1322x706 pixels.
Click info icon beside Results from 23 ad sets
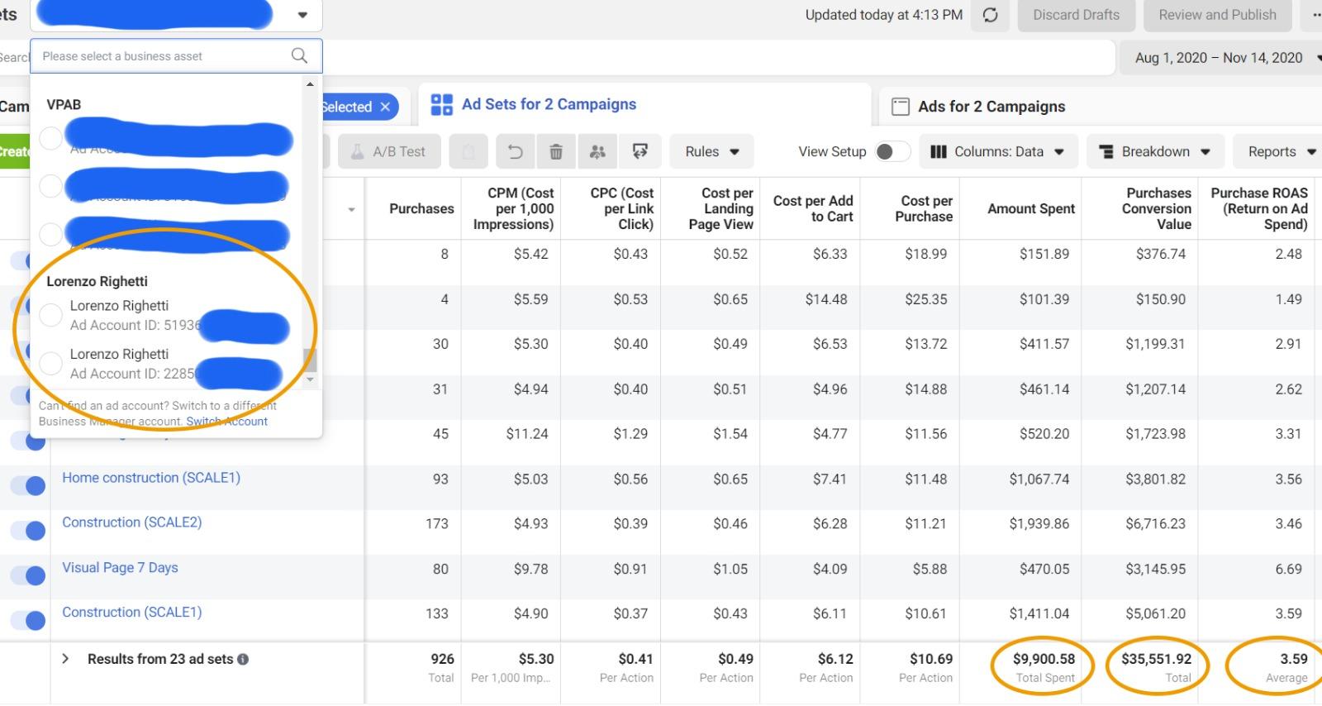tap(243, 660)
